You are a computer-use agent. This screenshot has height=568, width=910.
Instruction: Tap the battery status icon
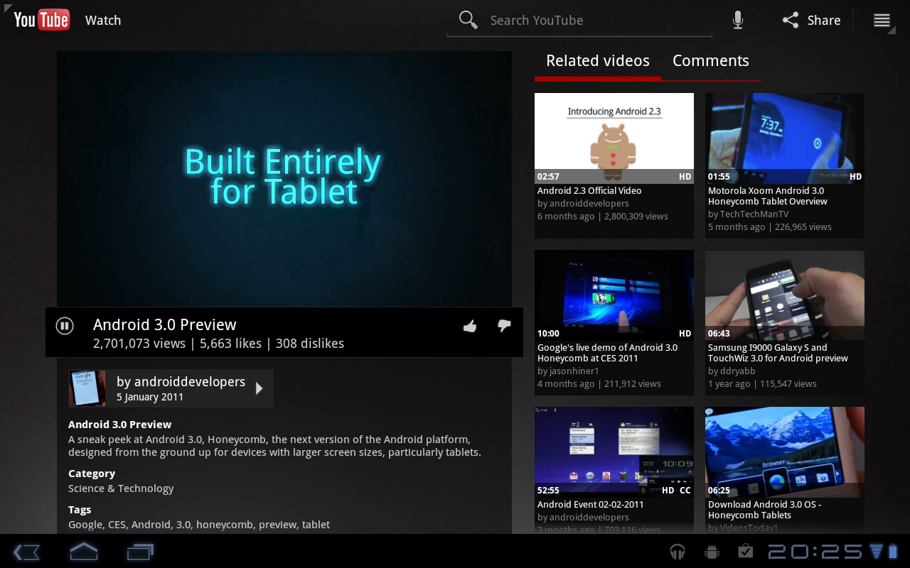[x=894, y=551]
